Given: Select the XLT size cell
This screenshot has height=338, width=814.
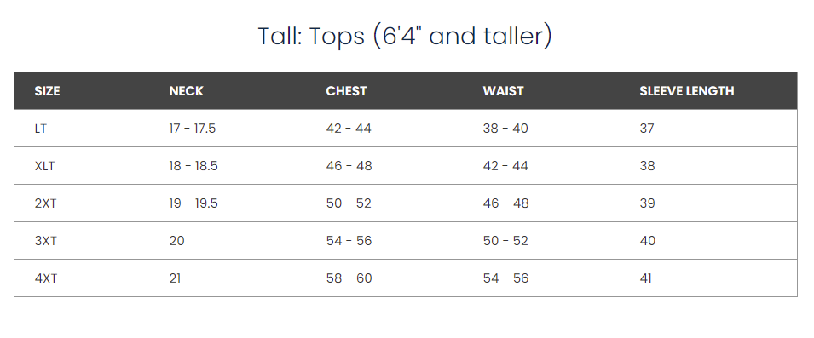Looking at the screenshot, I should coord(44,166).
